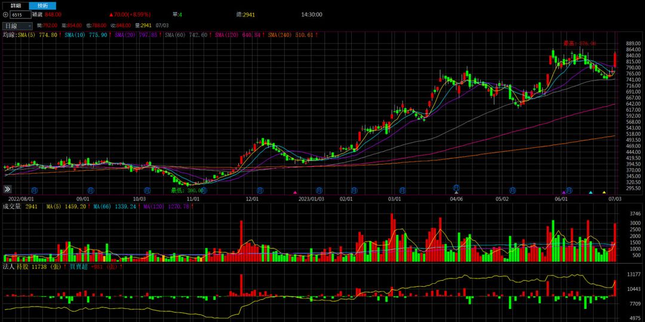Switch to the 詳細 tab
The height and width of the screenshot is (322, 645).
coord(15,5)
